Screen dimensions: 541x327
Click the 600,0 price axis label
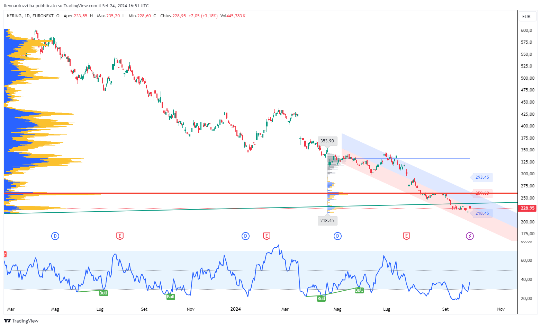coord(526,30)
